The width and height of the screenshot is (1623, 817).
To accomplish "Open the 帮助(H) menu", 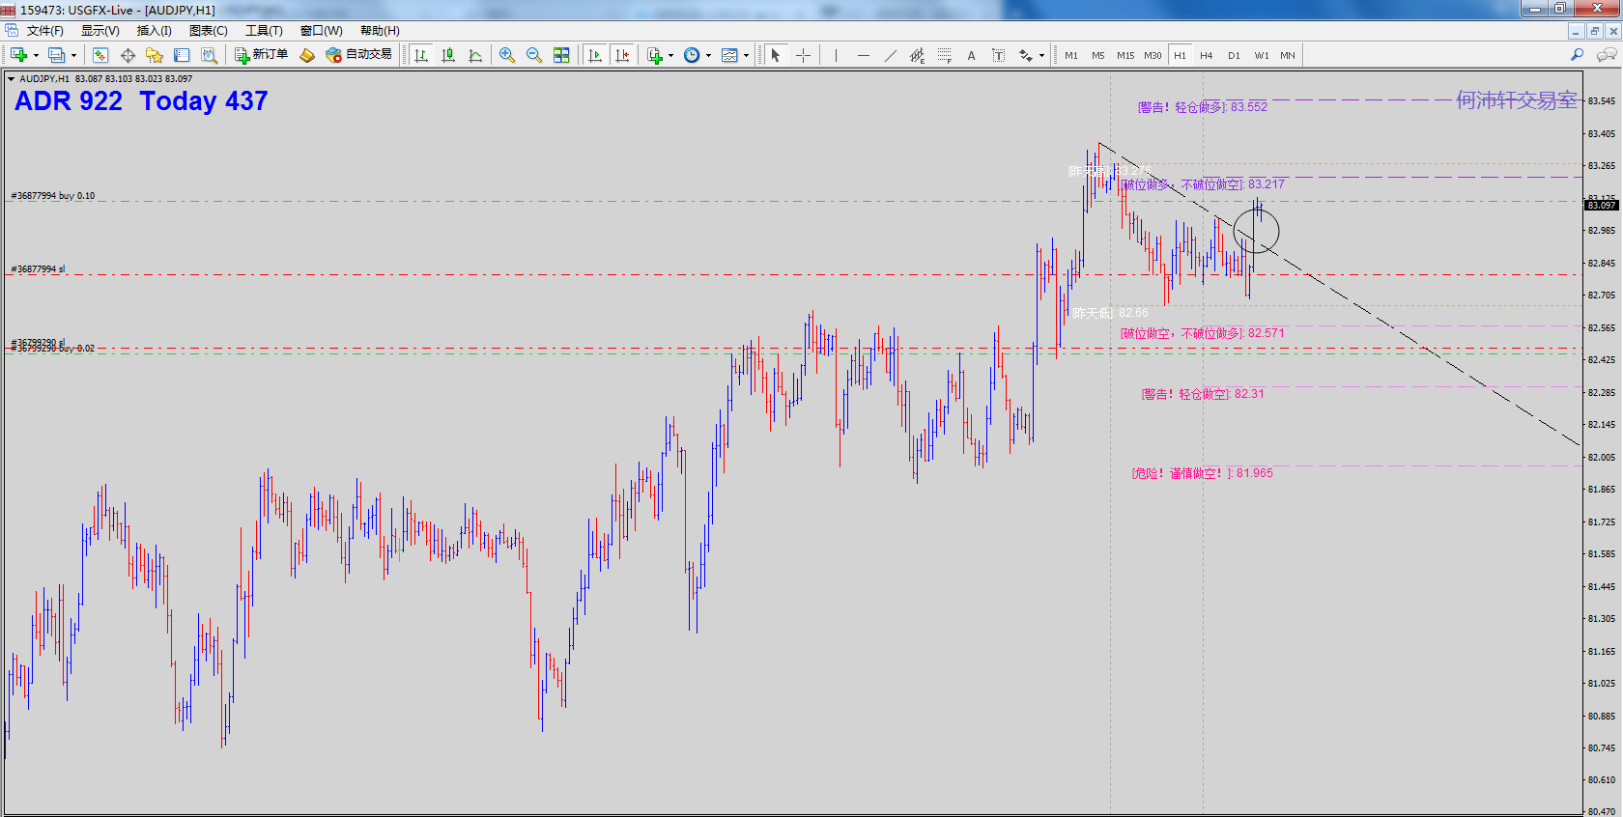I will tap(380, 31).
